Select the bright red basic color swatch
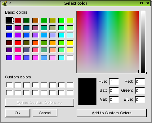The height and width of the screenshot is (123, 152). tap(18, 43)
